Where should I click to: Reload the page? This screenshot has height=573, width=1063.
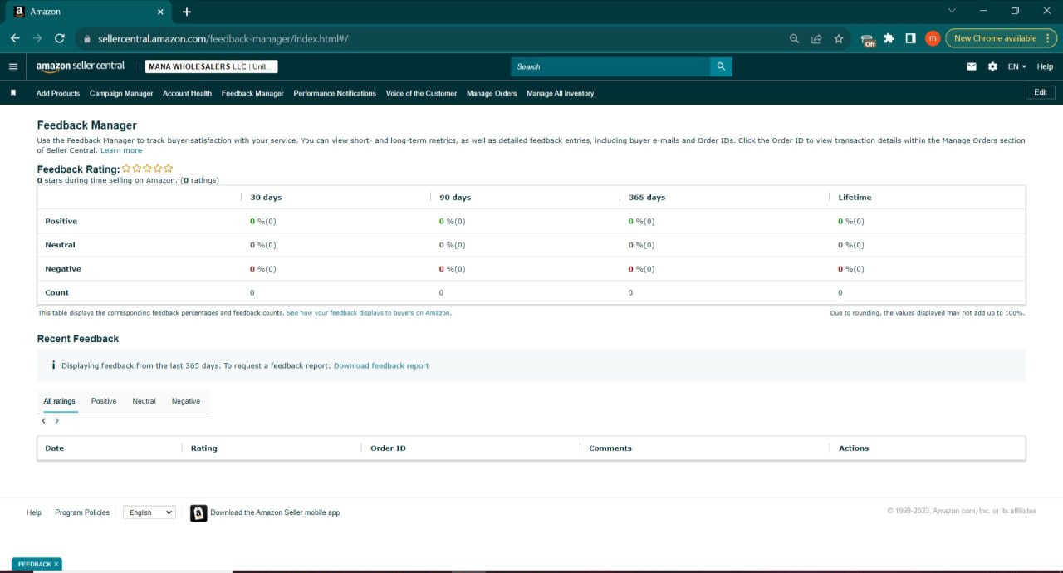[x=60, y=38]
